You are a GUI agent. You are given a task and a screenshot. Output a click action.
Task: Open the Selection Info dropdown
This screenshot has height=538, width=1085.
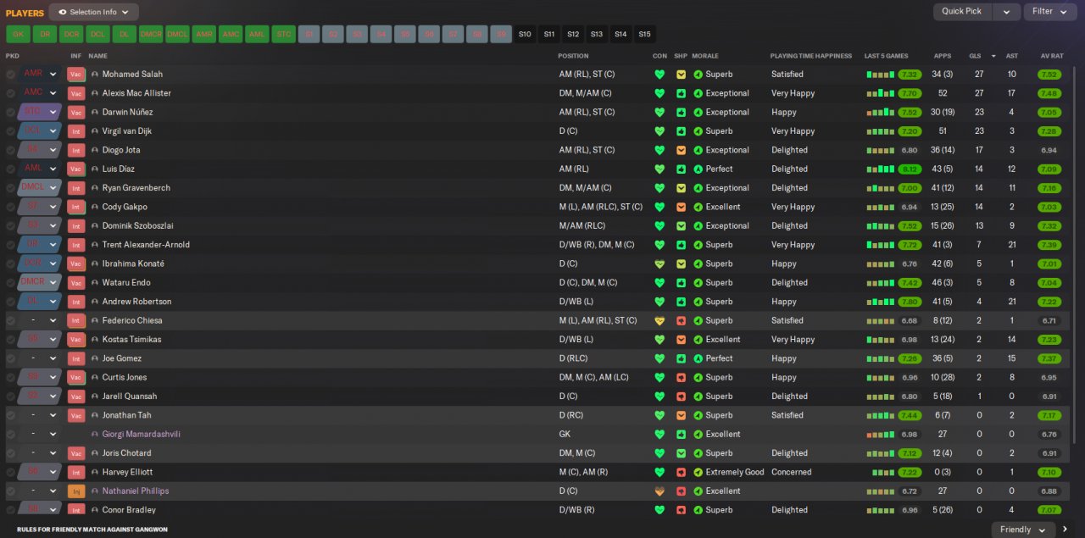[94, 12]
